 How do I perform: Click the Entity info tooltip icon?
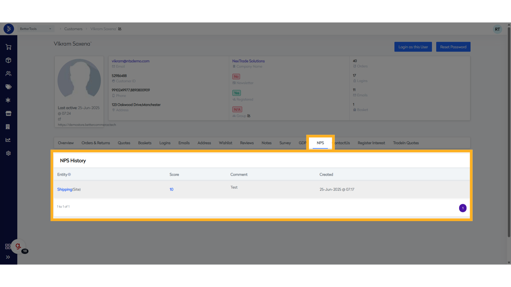(69, 175)
